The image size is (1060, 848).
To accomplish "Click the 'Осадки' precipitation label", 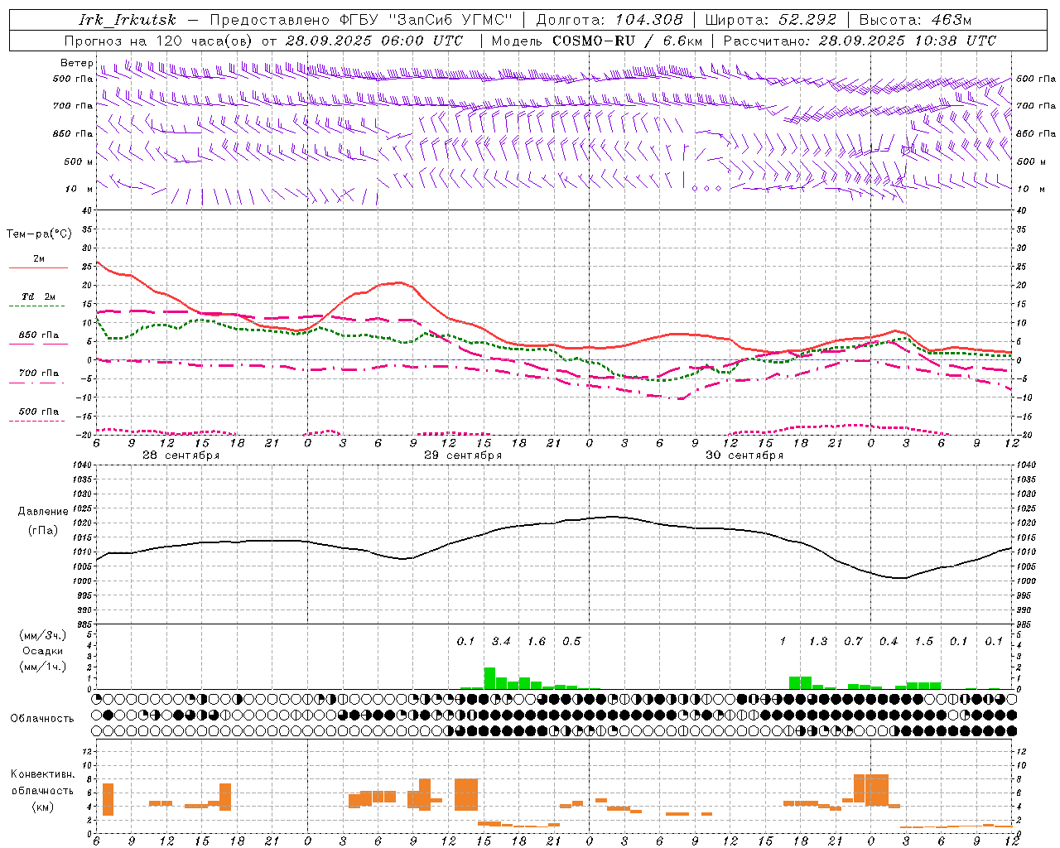I will [x=41, y=651].
